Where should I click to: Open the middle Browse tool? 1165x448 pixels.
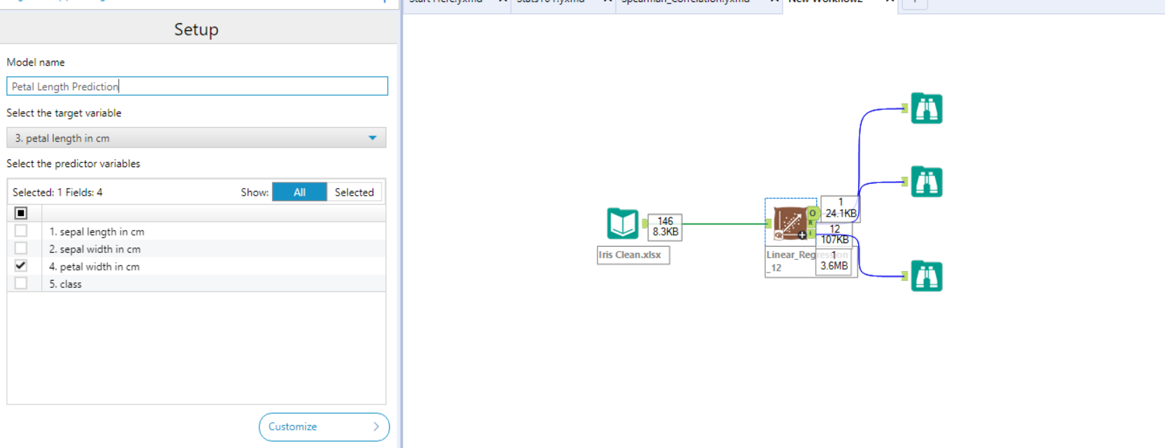tap(927, 182)
